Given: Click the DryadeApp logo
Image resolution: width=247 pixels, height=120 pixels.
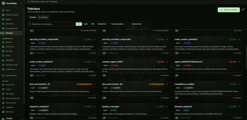Looking at the screenshot, I should (9, 3).
